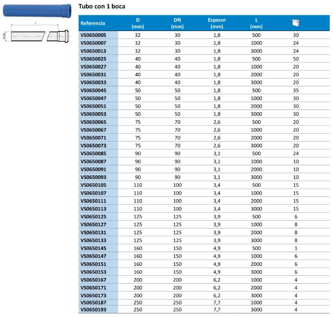The image size is (333, 317).
Task: Click the 'Tubo con 1 boca' title
Action: (102, 7)
